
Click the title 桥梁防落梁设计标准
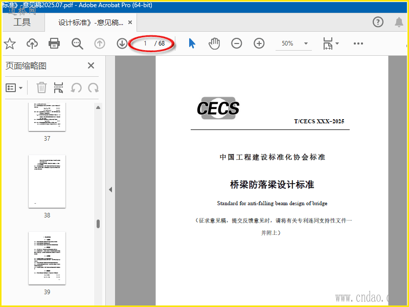(x=272, y=185)
